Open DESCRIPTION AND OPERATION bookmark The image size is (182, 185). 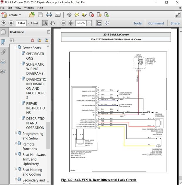(35, 123)
